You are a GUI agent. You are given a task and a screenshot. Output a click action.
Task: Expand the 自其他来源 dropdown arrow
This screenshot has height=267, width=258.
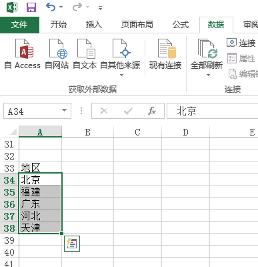pos(121,75)
